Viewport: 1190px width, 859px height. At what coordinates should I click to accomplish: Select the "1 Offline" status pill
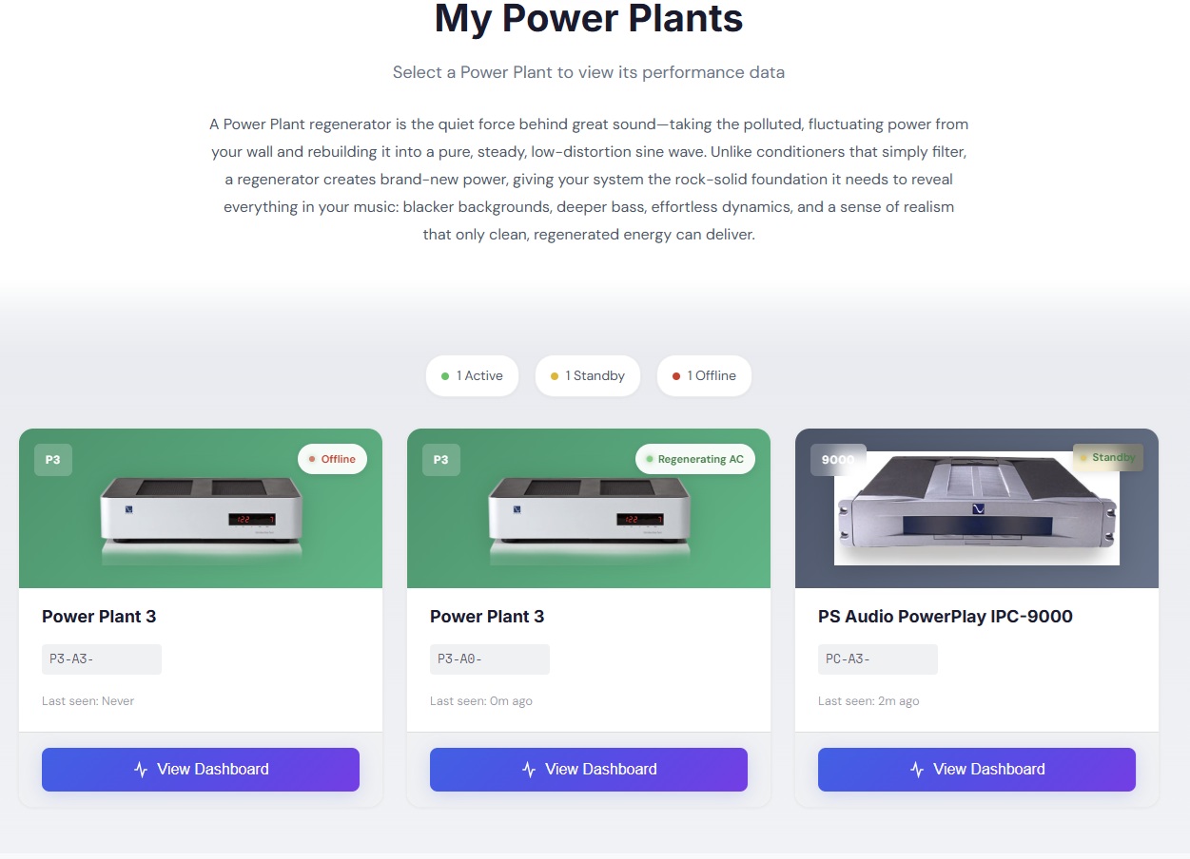(704, 376)
